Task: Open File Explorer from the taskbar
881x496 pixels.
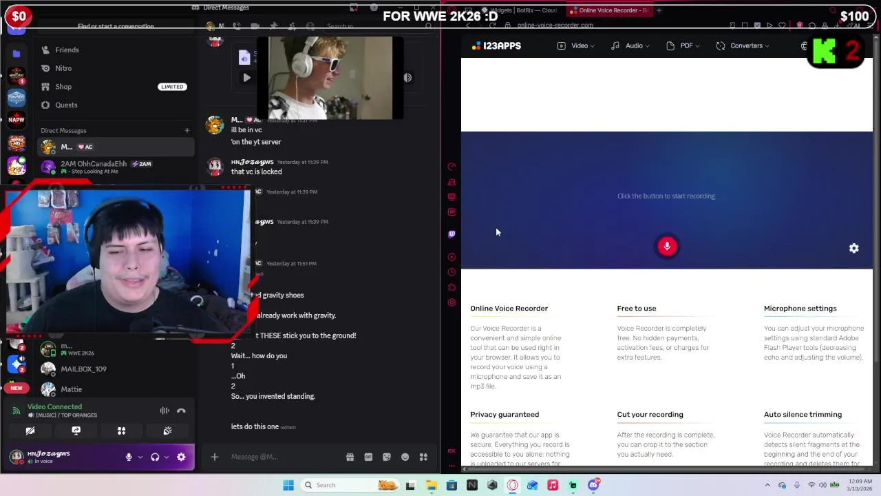Action: coord(431,485)
